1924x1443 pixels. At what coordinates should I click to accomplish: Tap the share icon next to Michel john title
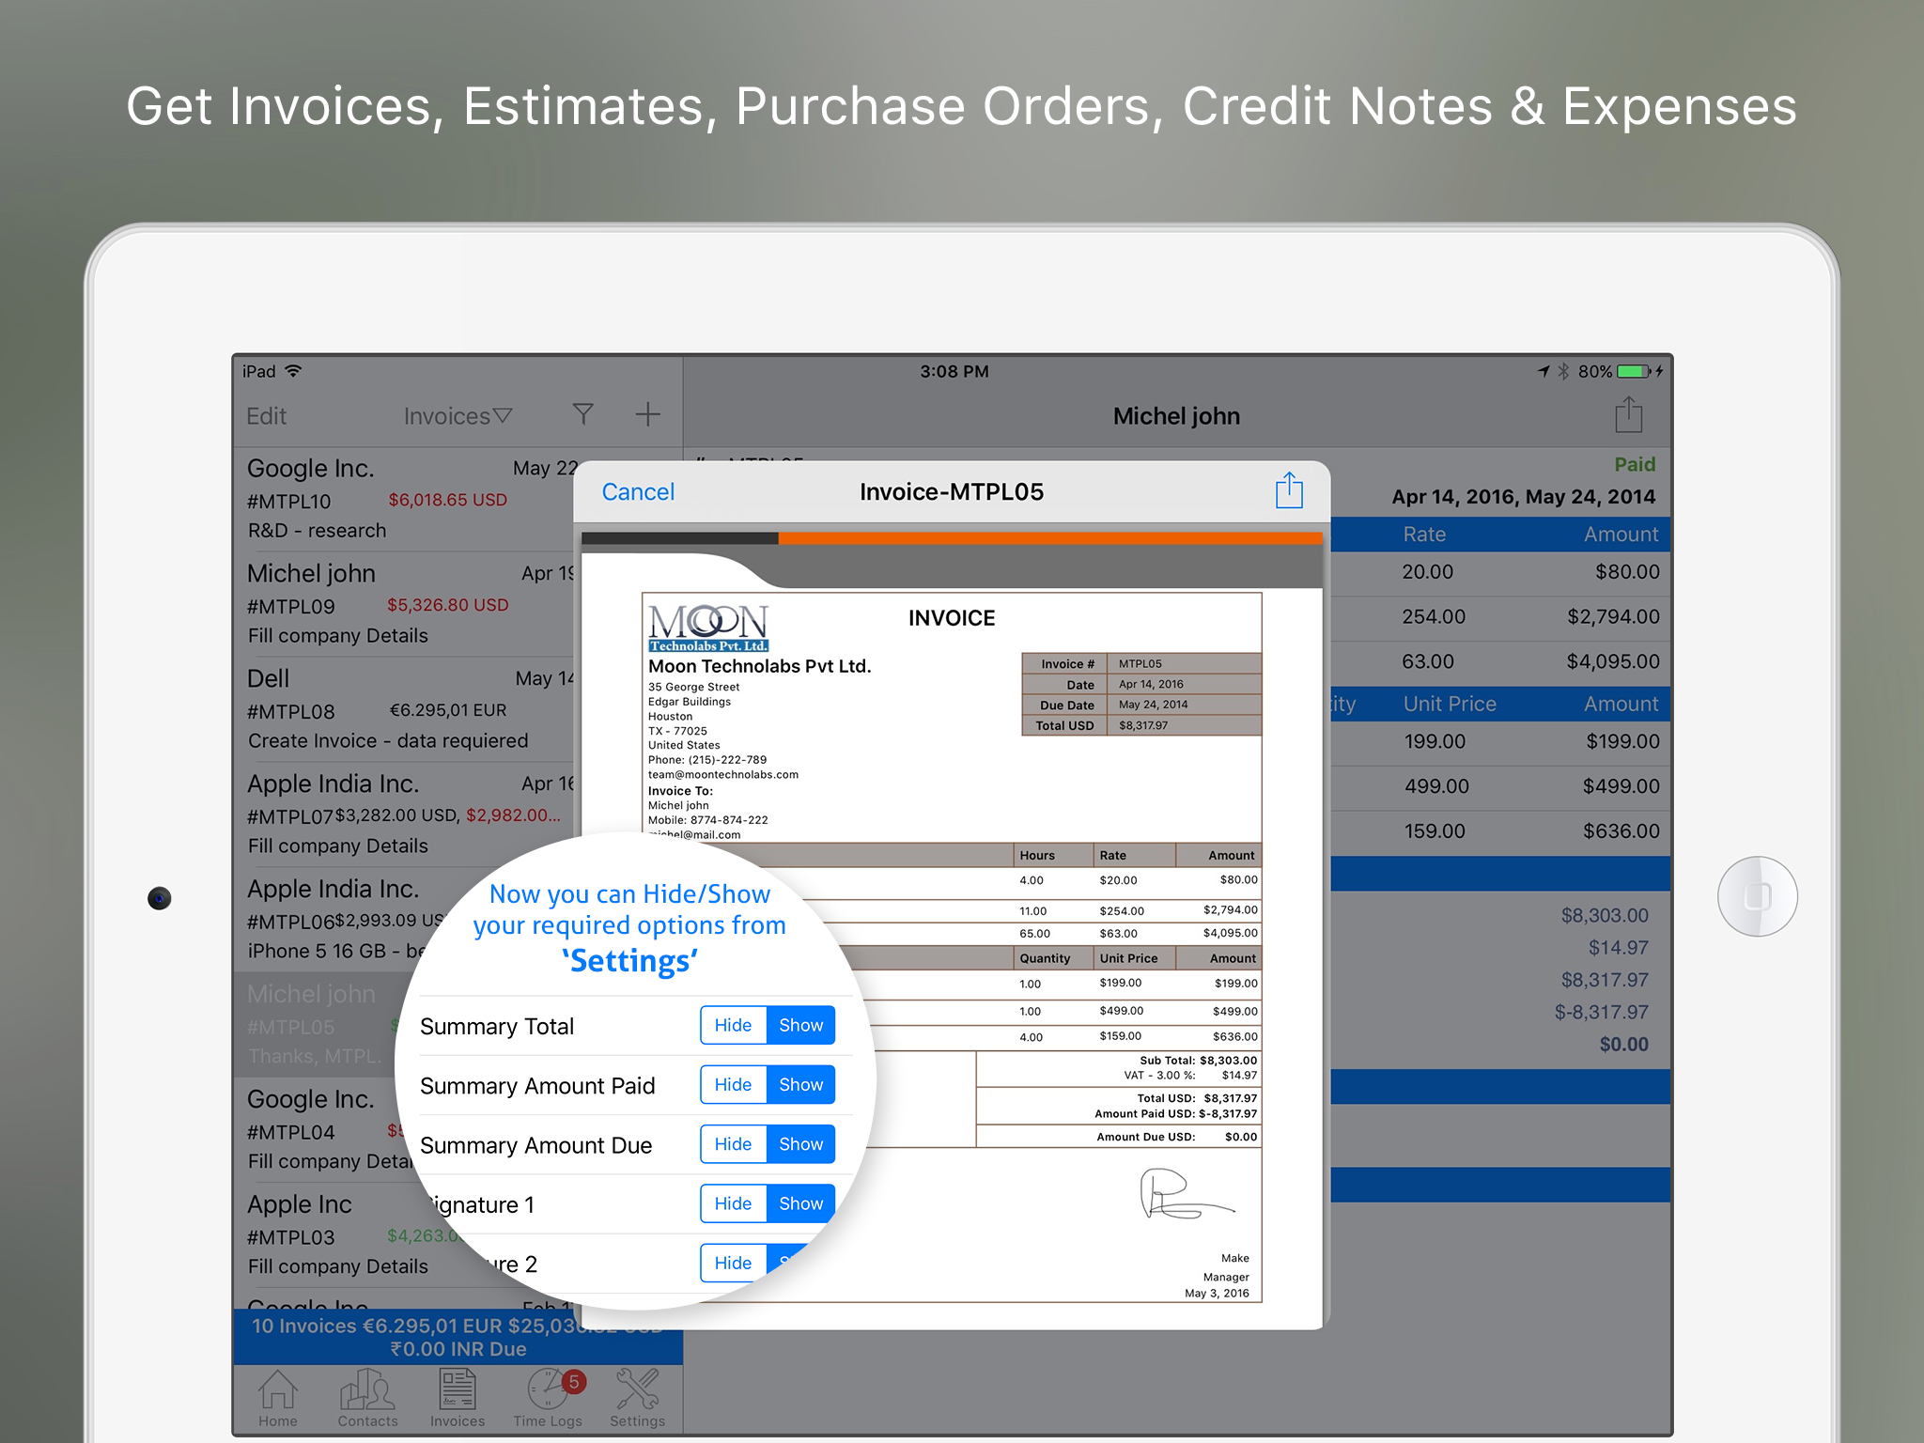click(x=1628, y=414)
